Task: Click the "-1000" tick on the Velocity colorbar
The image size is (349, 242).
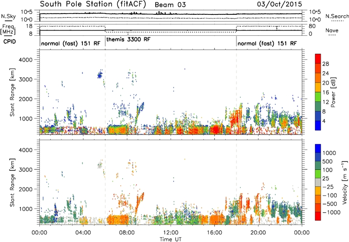Action: [x=331, y=212]
